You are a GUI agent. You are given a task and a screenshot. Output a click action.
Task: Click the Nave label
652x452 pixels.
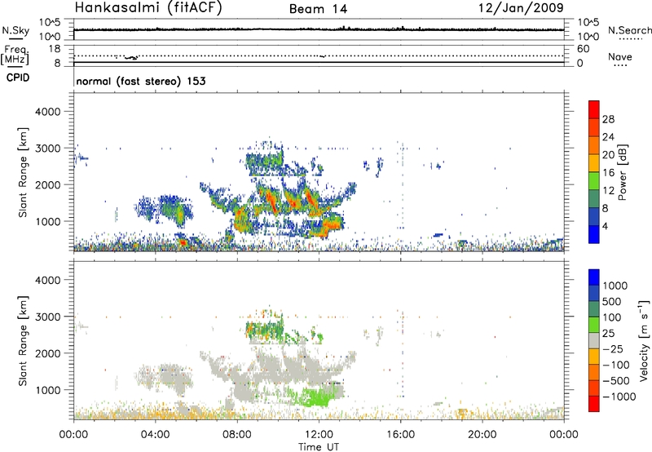(x=620, y=56)
